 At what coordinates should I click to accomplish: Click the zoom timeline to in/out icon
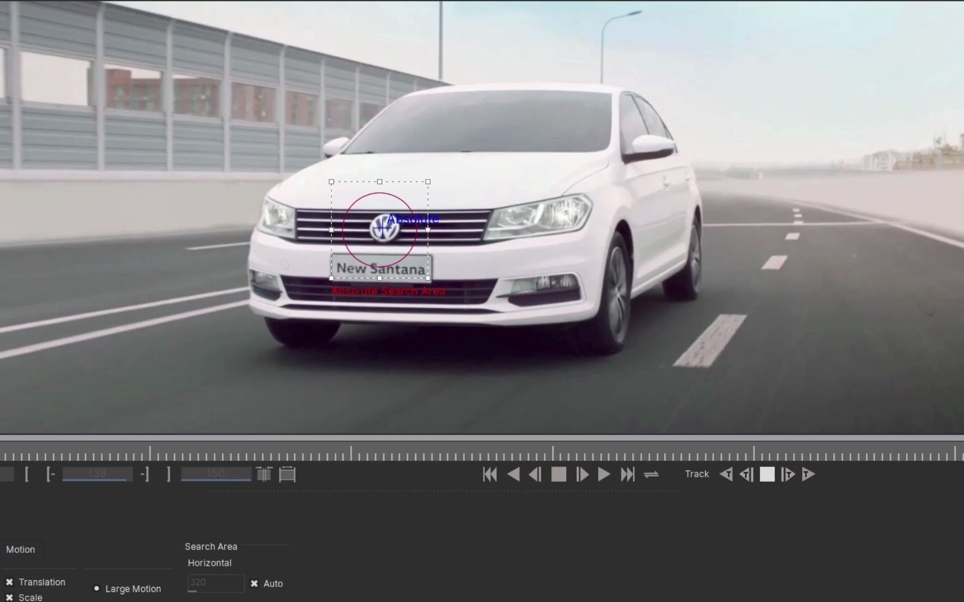pyautogui.click(x=264, y=474)
